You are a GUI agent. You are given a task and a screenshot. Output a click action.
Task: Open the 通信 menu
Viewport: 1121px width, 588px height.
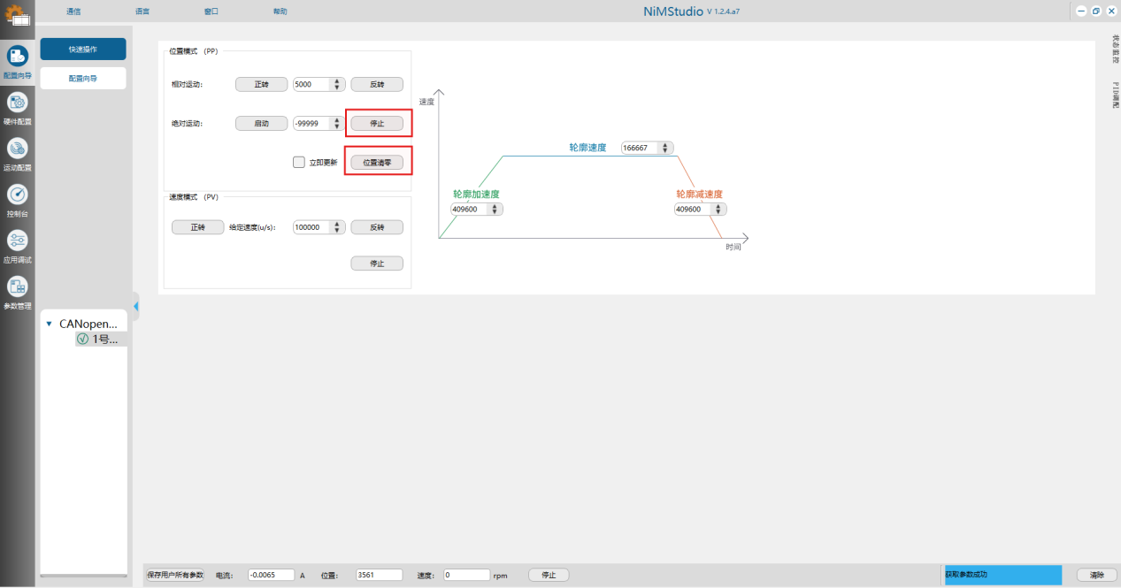pos(73,11)
